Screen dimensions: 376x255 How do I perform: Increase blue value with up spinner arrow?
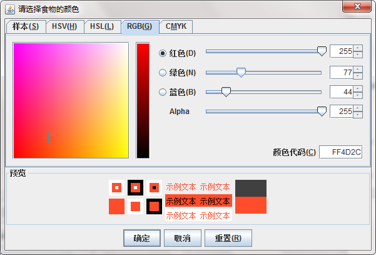coord(357,88)
